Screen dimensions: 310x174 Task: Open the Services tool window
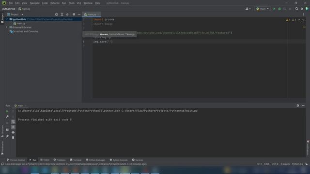pos(138,160)
